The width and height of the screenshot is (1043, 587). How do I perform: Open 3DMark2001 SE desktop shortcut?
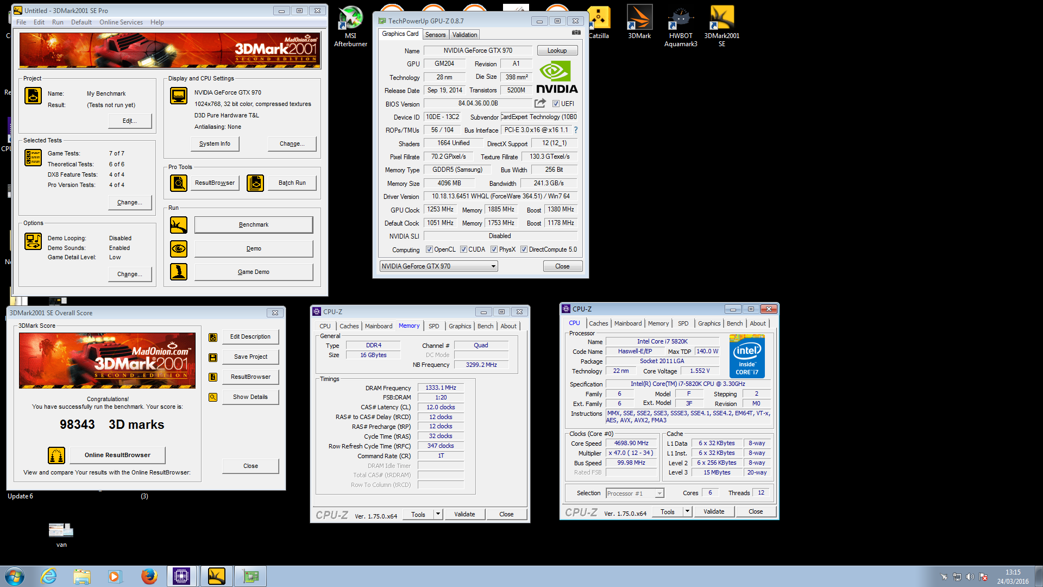coord(722,26)
